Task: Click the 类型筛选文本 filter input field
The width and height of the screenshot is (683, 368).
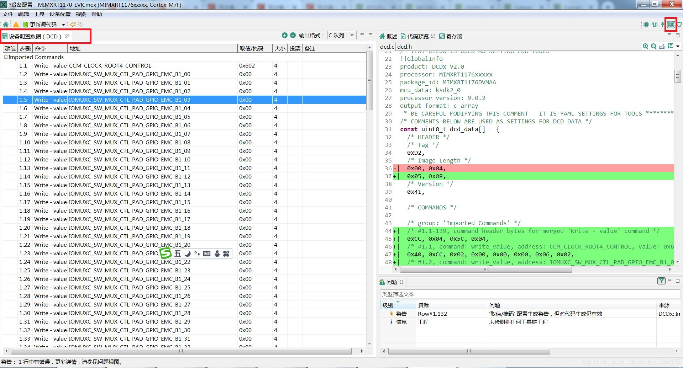Action: pos(530,294)
